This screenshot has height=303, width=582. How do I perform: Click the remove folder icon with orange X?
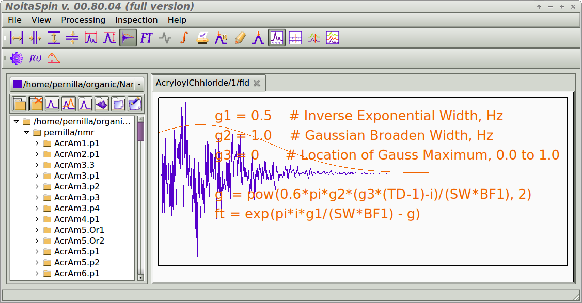36,104
